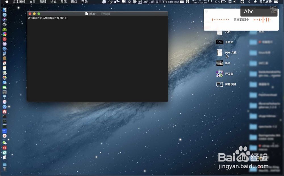Open the Trash in the Dock

click(5, 169)
